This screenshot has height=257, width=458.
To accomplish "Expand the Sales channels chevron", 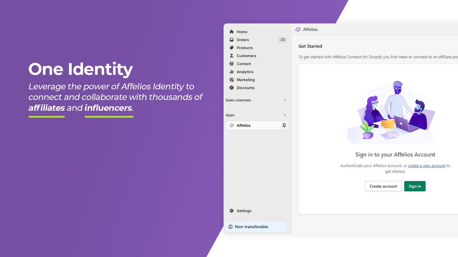I will (285, 100).
